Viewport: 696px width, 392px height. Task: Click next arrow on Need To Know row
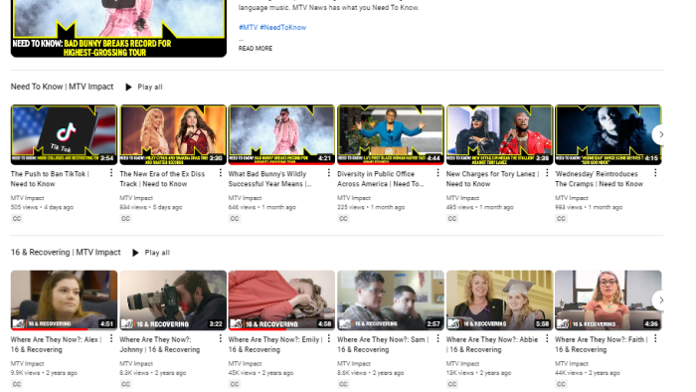click(x=660, y=134)
